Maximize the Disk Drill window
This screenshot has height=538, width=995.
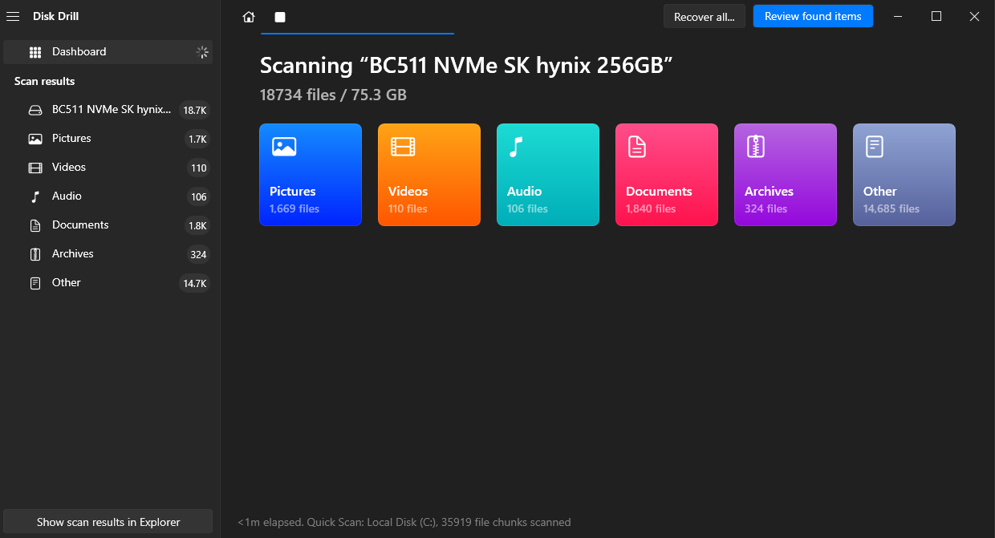[936, 16]
